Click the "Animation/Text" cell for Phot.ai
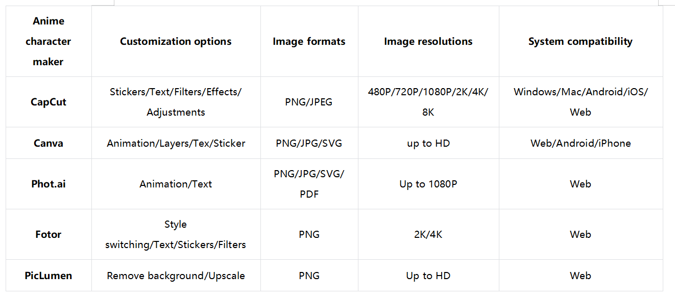 click(176, 184)
